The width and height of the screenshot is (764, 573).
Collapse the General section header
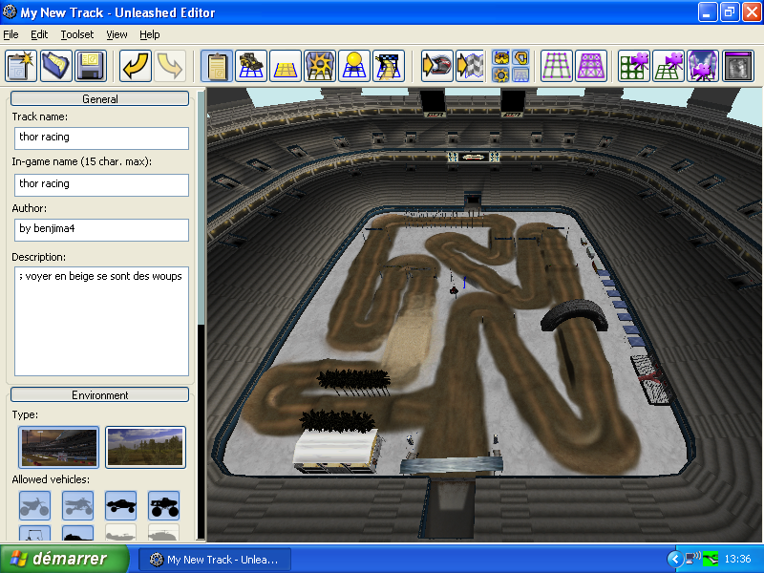(x=100, y=98)
